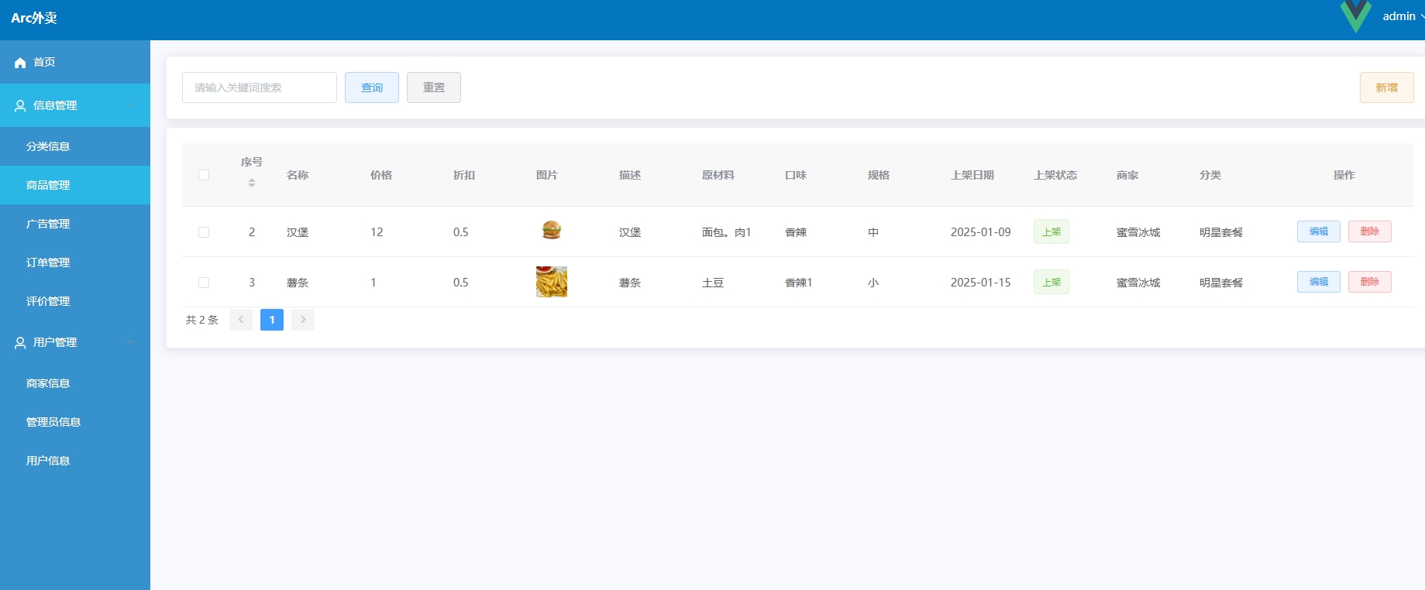Open 广告管理 in the sidebar
1425x590 pixels.
(x=75, y=224)
